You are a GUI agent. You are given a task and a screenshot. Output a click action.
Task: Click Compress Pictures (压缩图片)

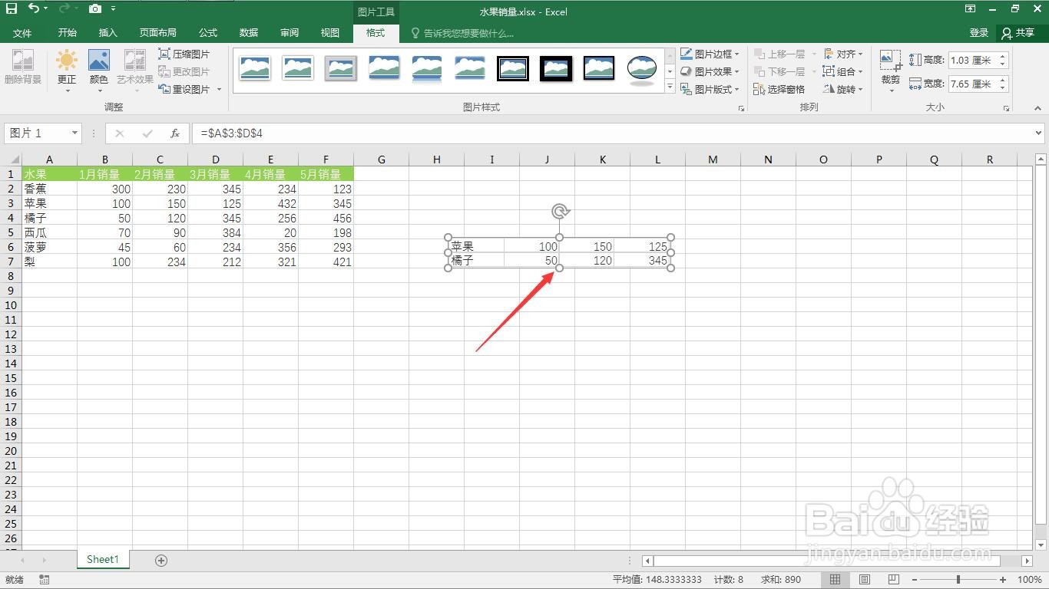(184, 54)
